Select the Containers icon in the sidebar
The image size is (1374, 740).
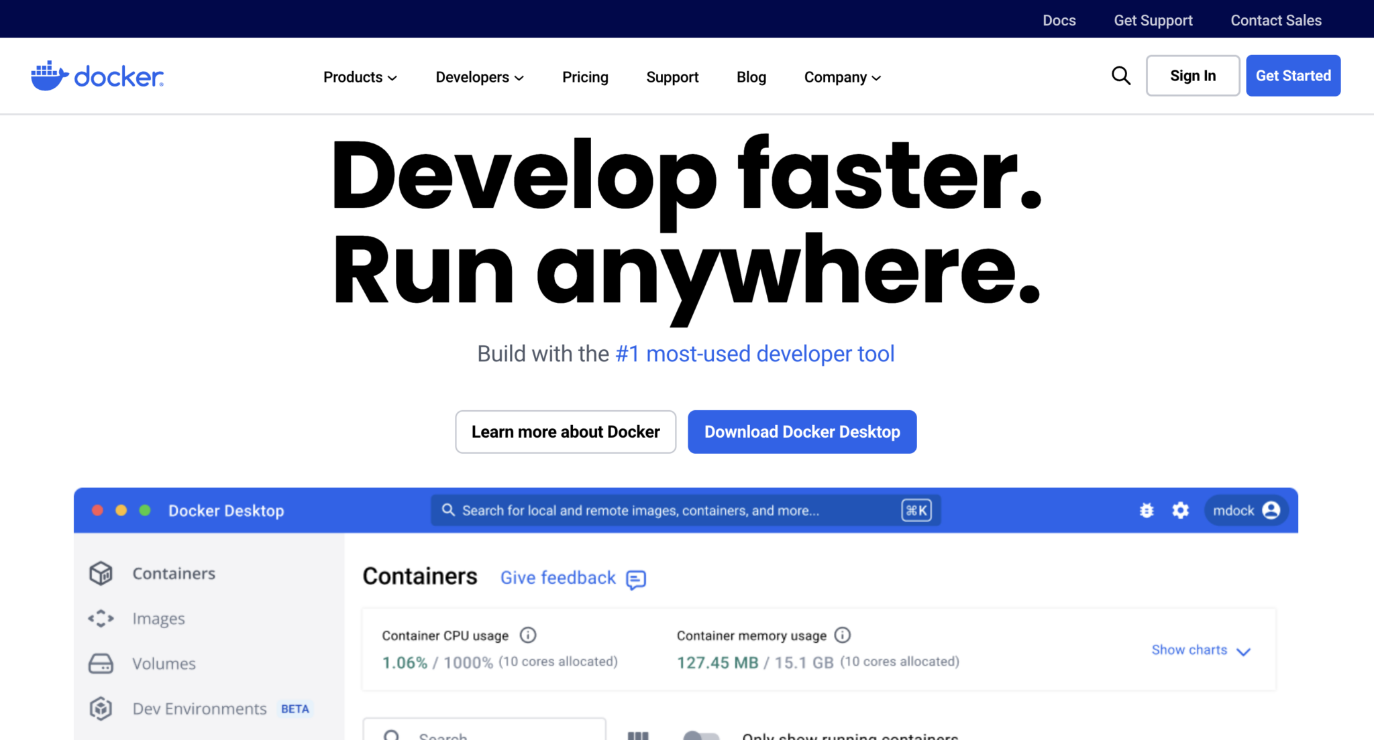click(x=101, y=573)
